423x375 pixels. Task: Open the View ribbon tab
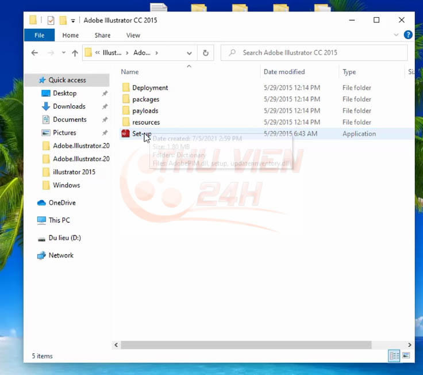coord(133,35)
